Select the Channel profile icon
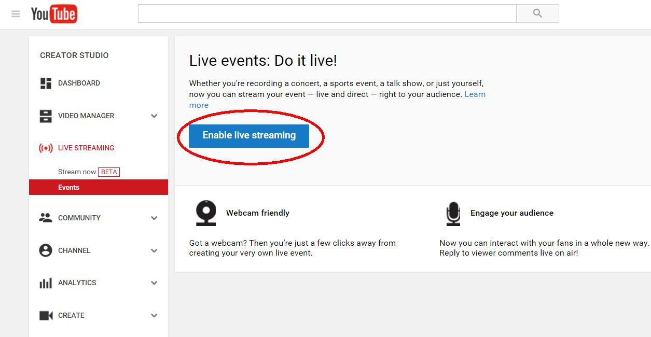 pos(45,250)
